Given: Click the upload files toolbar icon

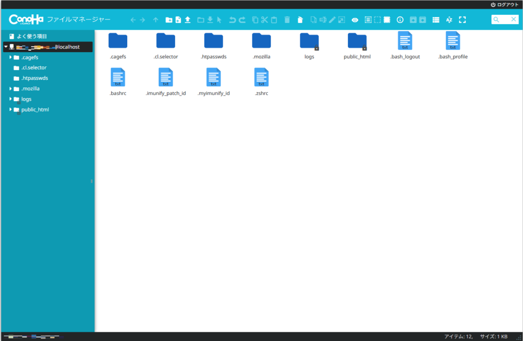Looking at the screenshot, I should (x=187, y=20).
